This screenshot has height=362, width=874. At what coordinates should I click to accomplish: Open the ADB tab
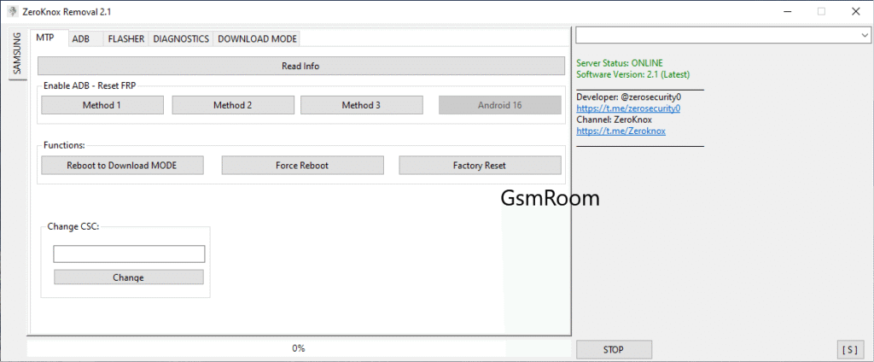tap(81, 39)
